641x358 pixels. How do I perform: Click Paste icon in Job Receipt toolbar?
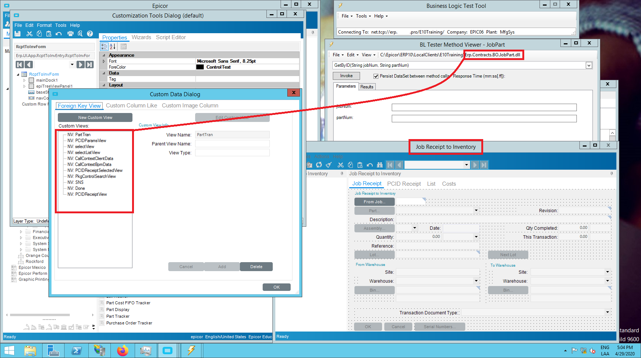(360, 165)
